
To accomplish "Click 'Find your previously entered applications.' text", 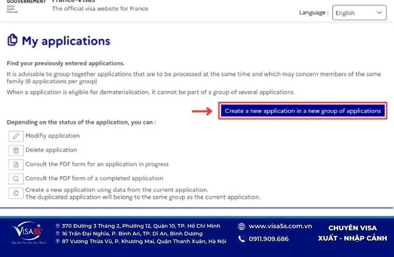I will (65, 63).
